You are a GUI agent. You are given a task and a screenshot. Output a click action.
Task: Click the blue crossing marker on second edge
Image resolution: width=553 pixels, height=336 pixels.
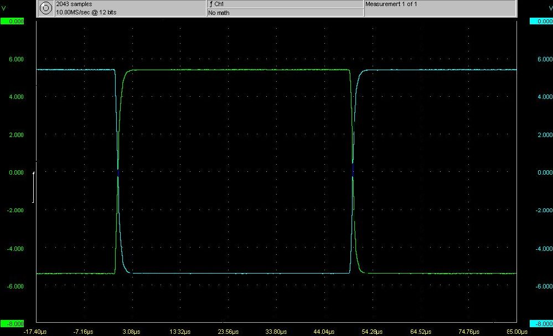click(x=353, y=169)
